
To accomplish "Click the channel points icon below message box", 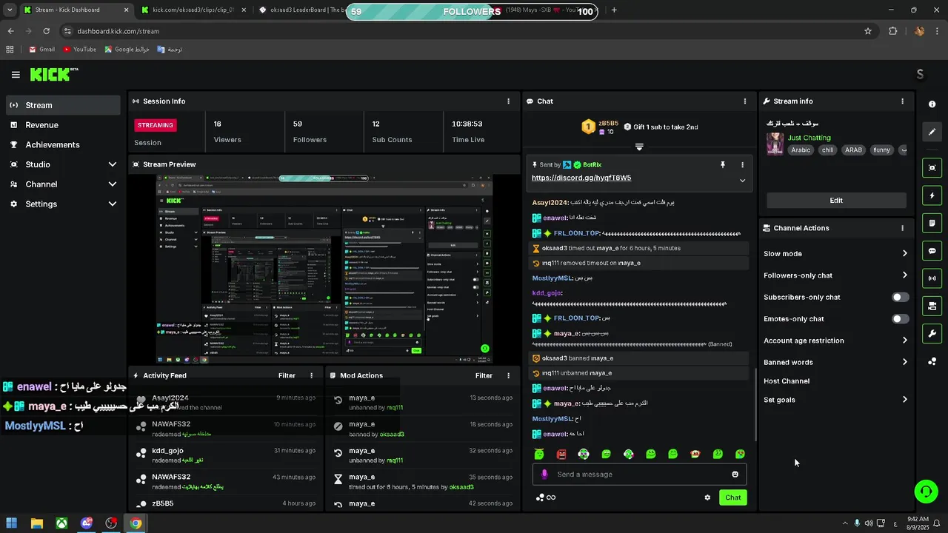I will (x=541, y=497).
